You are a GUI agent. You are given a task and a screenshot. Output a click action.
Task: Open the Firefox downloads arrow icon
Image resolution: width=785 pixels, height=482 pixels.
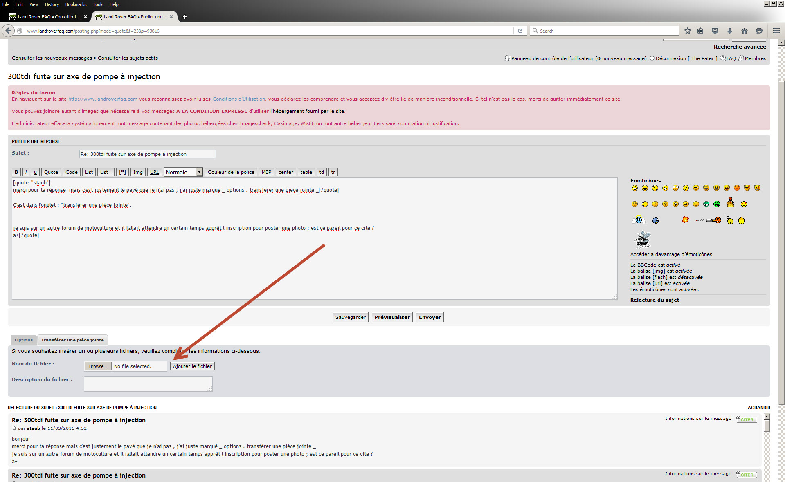(x=729, y=31)
